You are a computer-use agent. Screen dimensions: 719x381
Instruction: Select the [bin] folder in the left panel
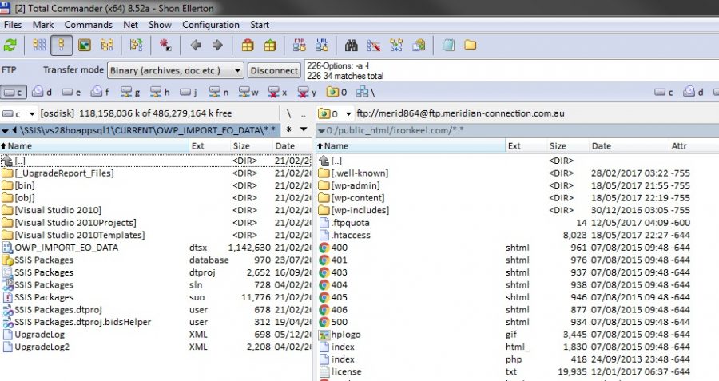tap(156, 185)
